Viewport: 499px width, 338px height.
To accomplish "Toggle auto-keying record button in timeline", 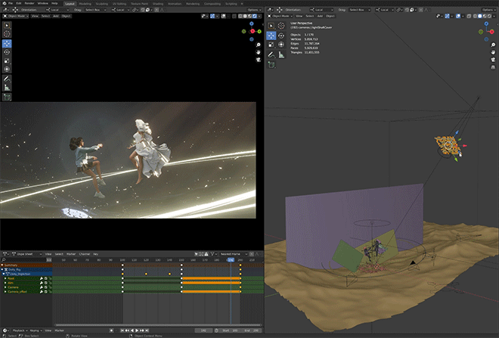I will 111,330.
